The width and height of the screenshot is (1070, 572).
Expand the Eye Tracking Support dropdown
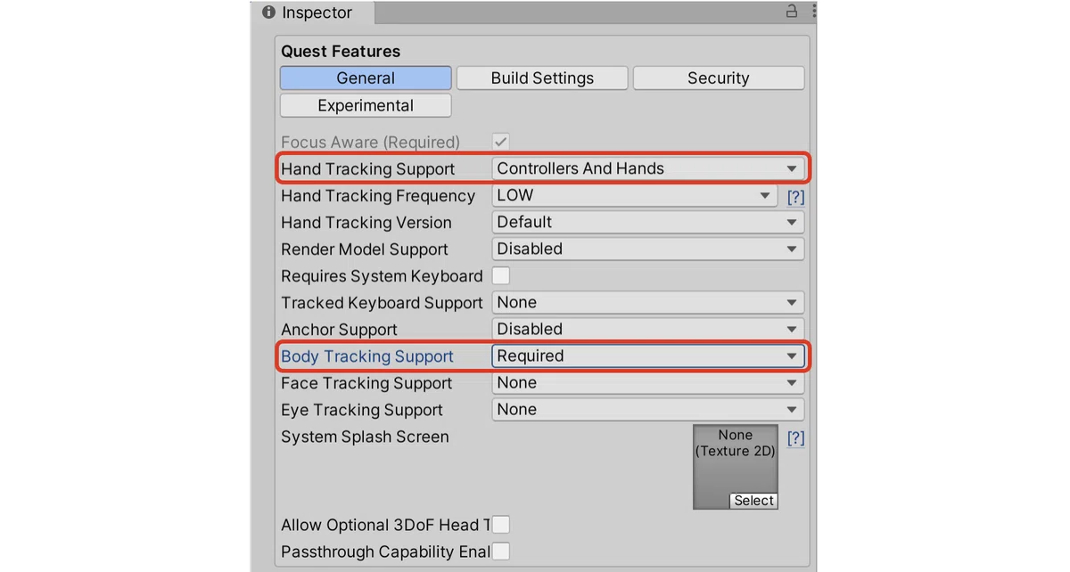click(648, 409)
